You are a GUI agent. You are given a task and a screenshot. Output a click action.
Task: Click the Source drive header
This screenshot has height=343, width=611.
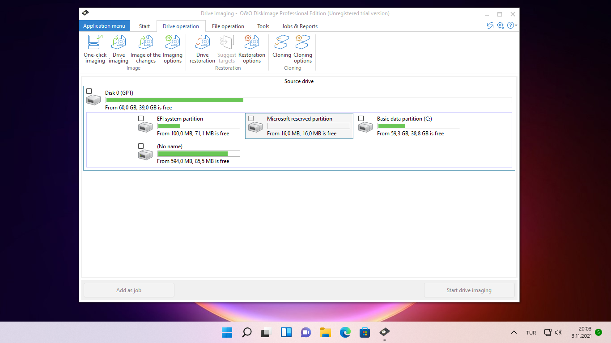tap(299, 81)
